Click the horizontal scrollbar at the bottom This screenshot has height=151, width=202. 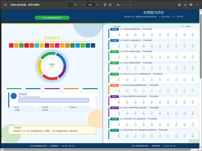pos(97,150)
